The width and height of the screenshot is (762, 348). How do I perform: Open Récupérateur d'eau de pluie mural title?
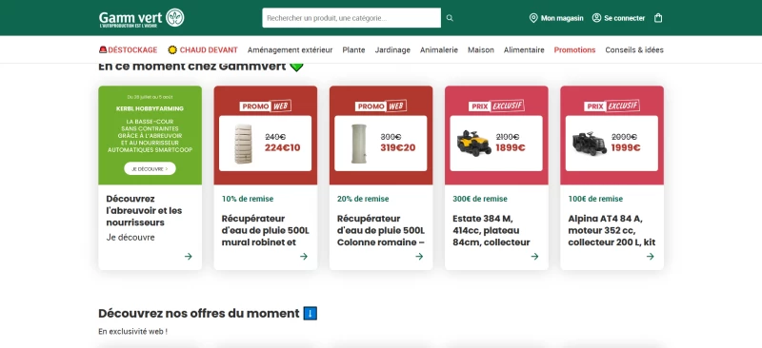pyautogui.click(x=266, y=230)
